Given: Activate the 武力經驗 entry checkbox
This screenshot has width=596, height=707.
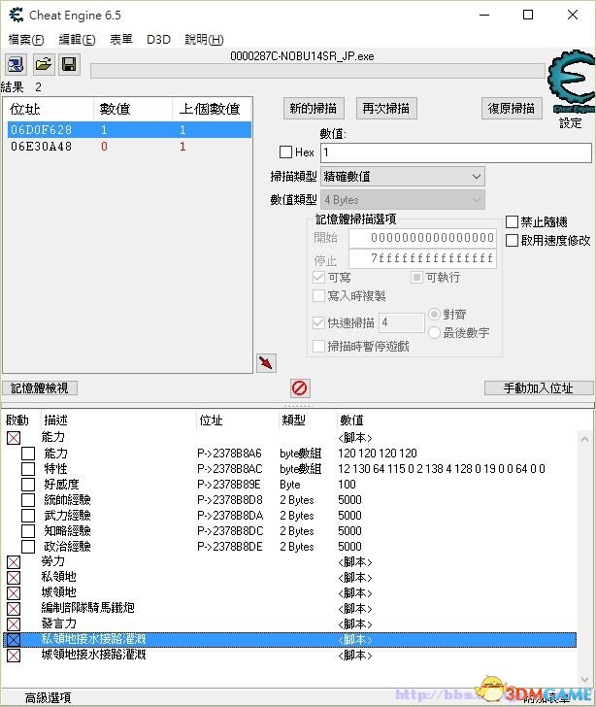Looking at the screenshot, I should pyautogui.click(x=28, y=516).
